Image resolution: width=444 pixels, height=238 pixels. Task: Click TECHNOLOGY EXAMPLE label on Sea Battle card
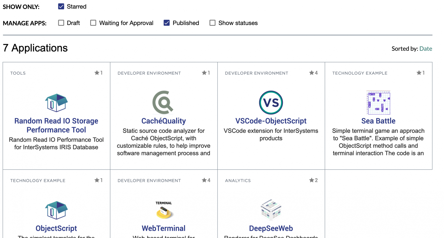click(360, 73)
